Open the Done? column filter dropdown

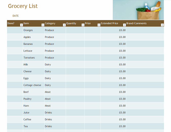point(21,25)
